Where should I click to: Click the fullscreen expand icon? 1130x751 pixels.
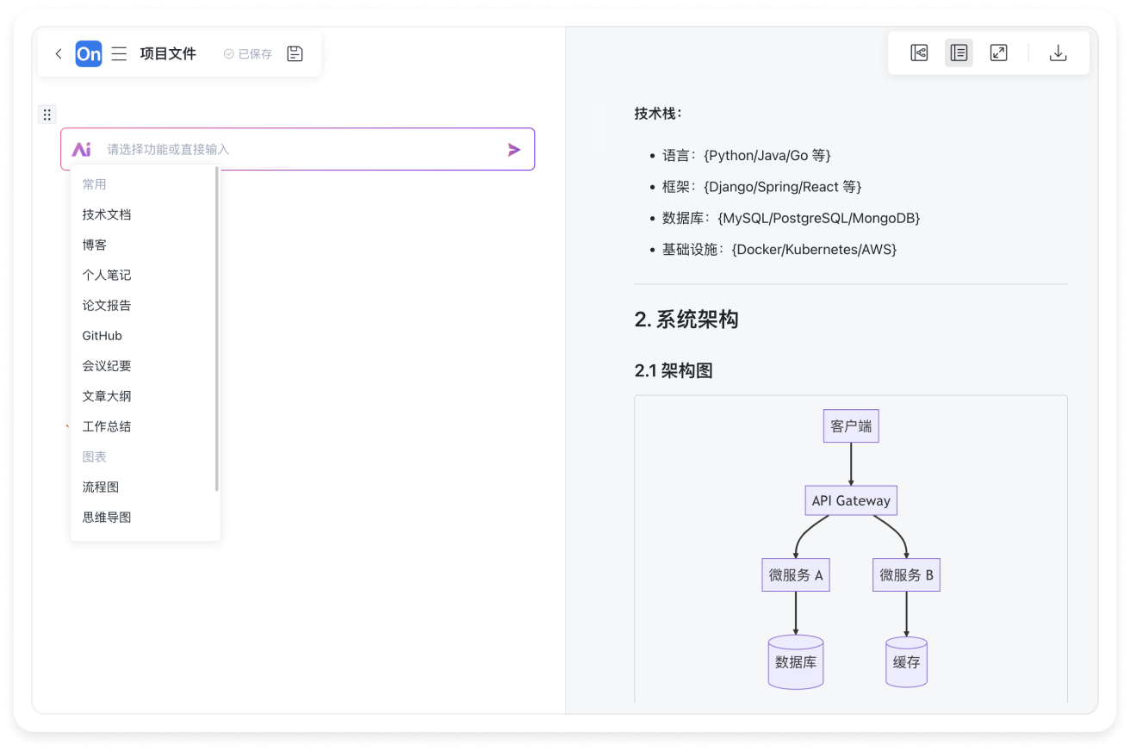tap(998, 53)
